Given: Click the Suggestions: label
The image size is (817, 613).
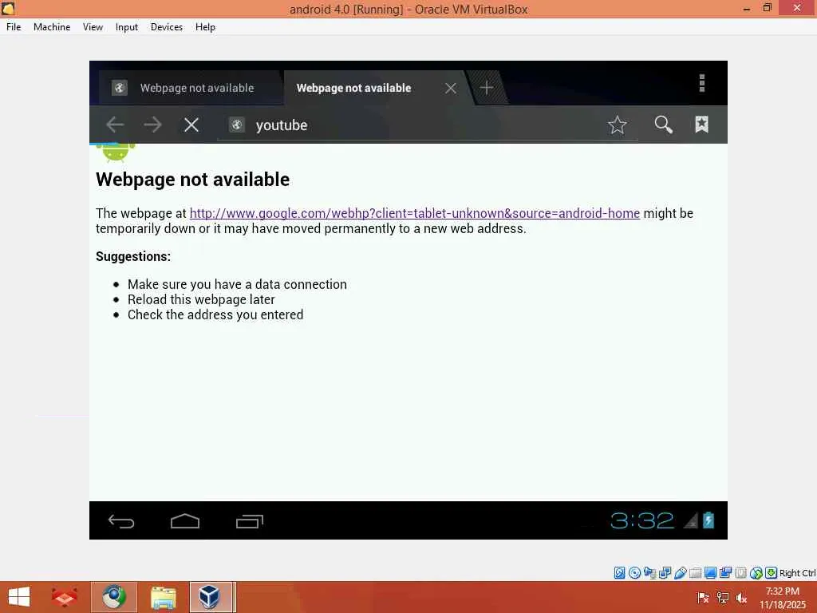Looking at the screenshot, I should pos(133,256).
